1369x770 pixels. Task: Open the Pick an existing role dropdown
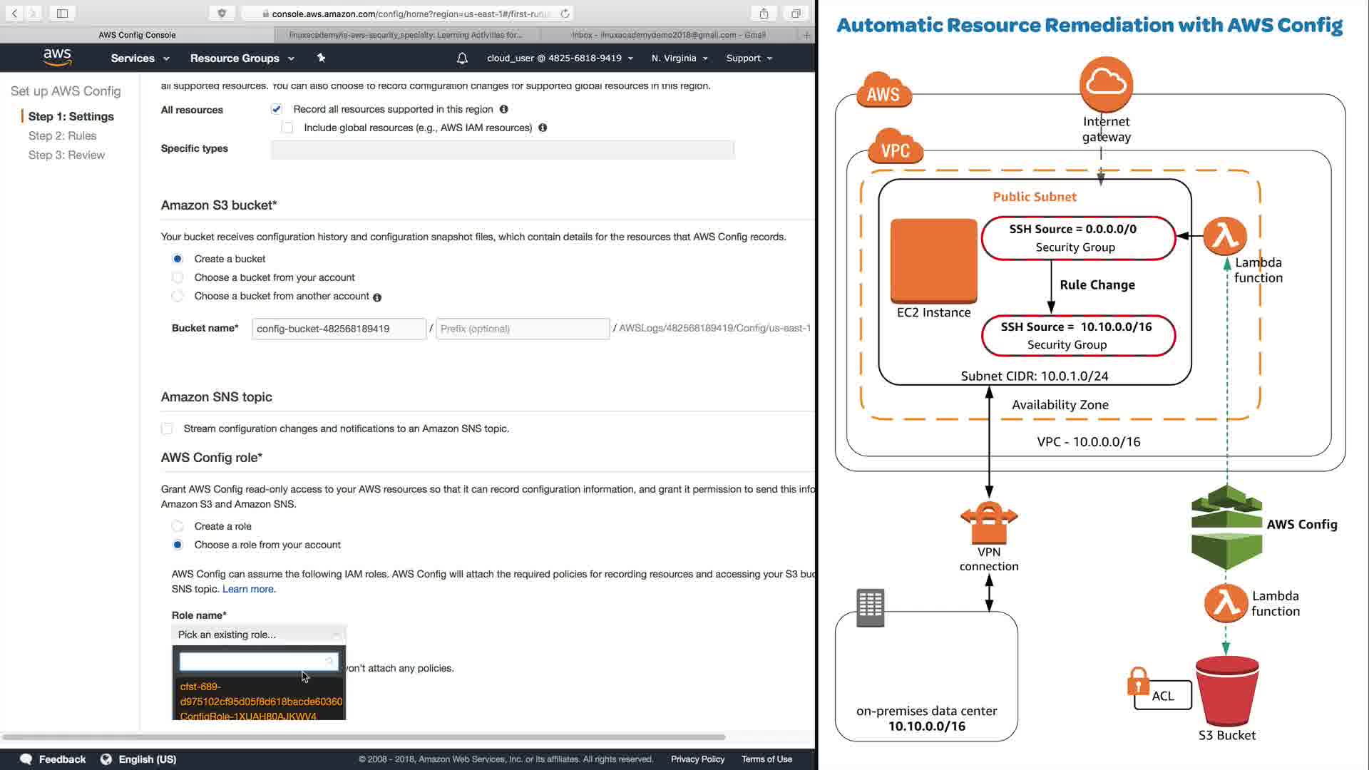coord(258,635)
